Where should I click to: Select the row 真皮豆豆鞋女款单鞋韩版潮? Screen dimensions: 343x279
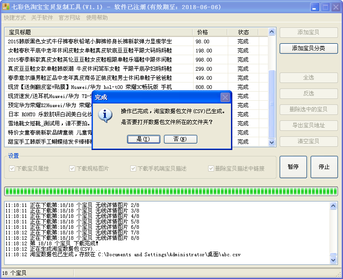click(137, 69)
